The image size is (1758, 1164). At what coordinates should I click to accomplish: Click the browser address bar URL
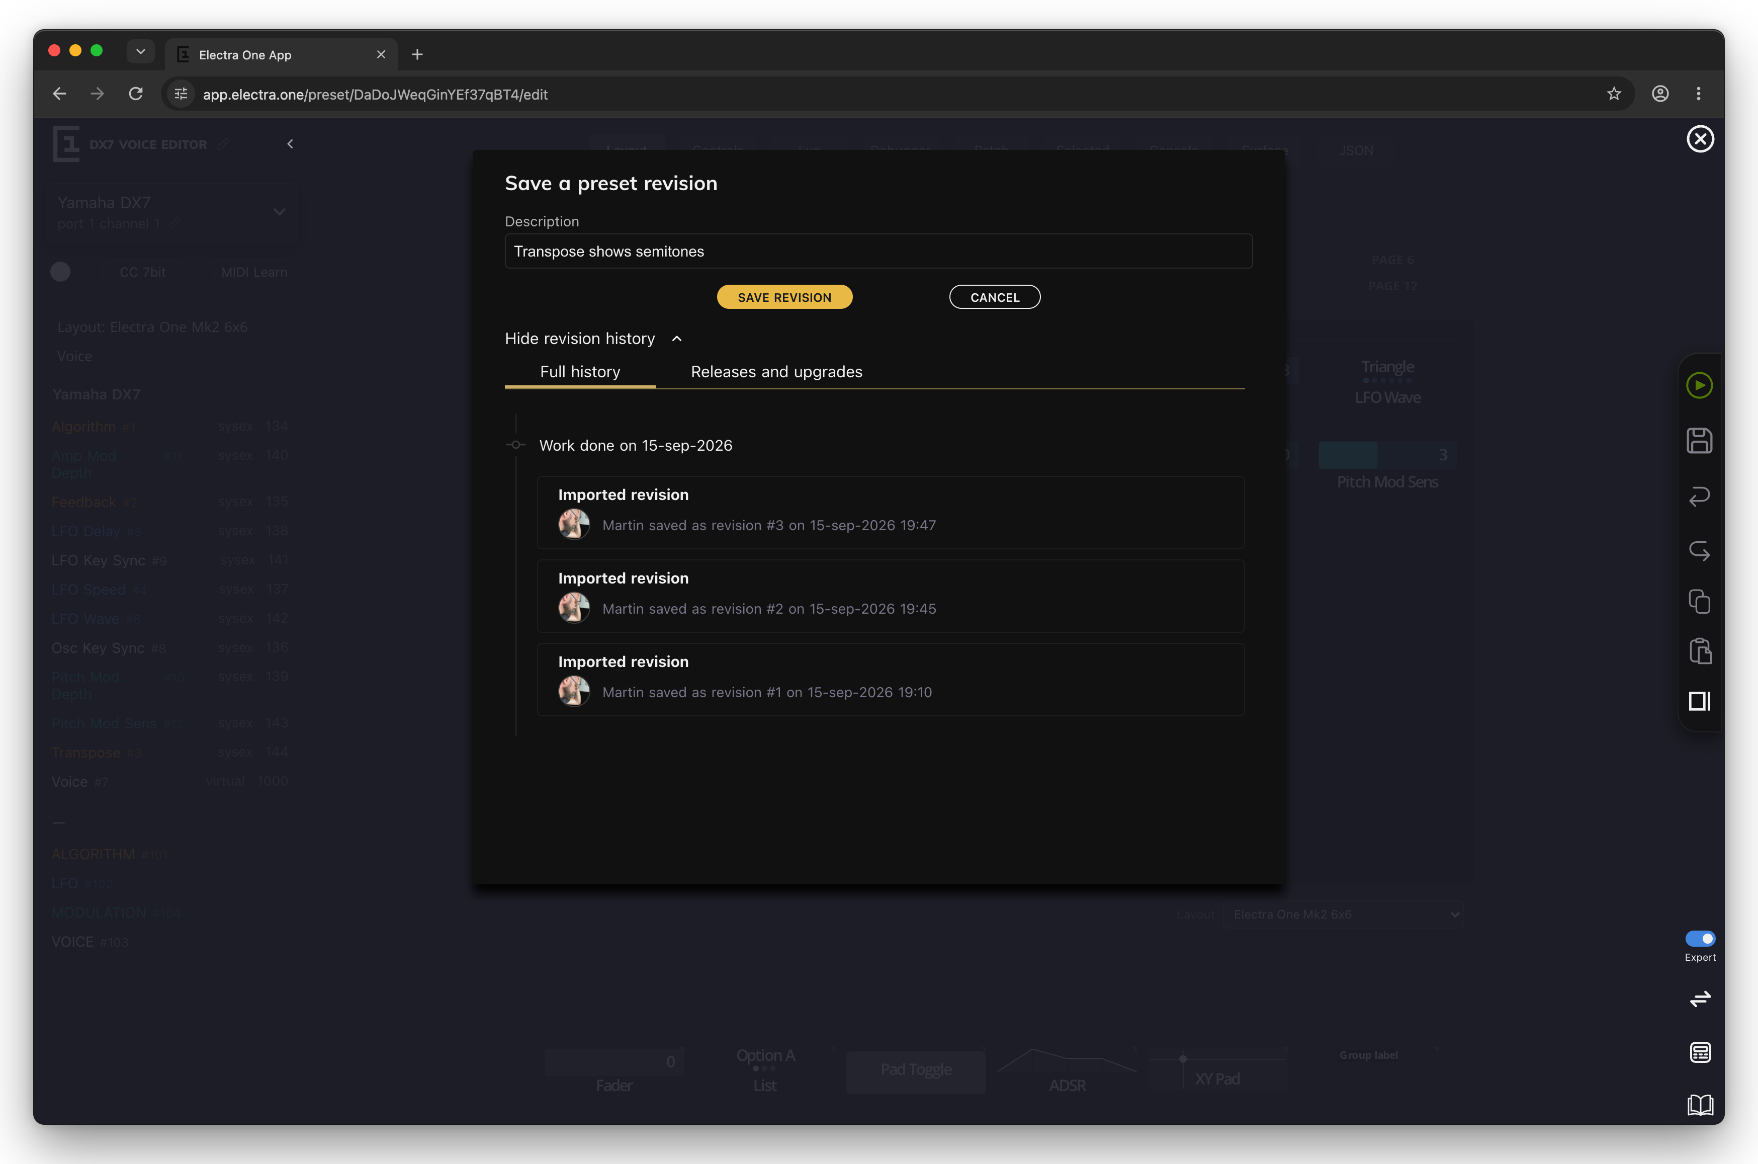tap(375, 94)
